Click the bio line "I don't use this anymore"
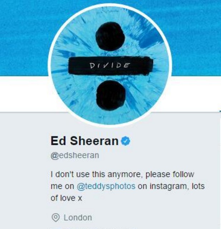Screen dimensions: 221x229 coord(96,174)
